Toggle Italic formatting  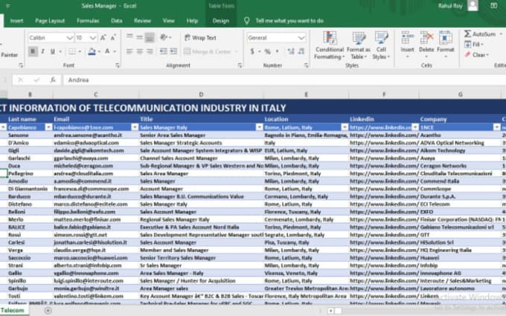tap(42, 51)
